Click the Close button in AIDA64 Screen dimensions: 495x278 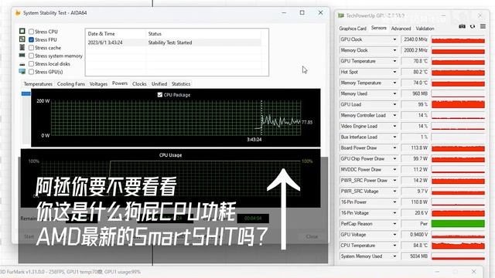(312, 236)
